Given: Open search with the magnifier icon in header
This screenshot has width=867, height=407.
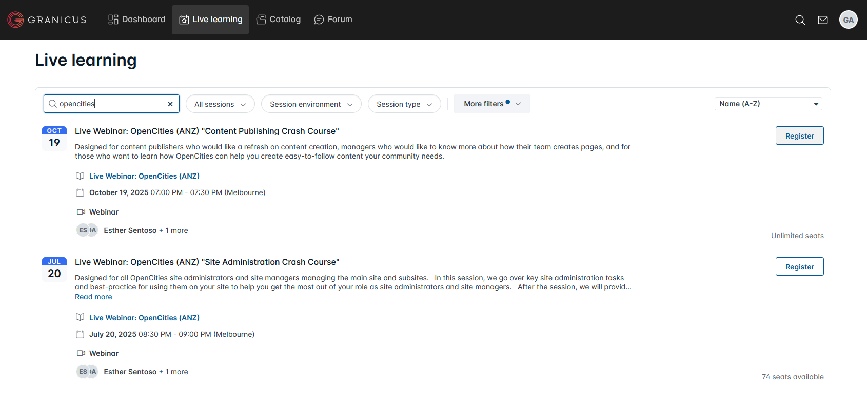Looking at the screenshot, I should [x=800, y=20].
